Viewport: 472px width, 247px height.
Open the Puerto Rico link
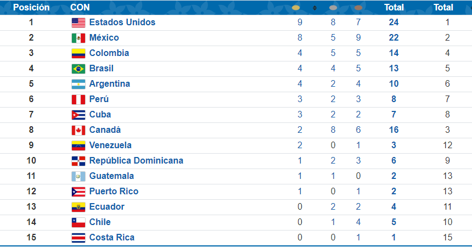click(x=114, y=191)
